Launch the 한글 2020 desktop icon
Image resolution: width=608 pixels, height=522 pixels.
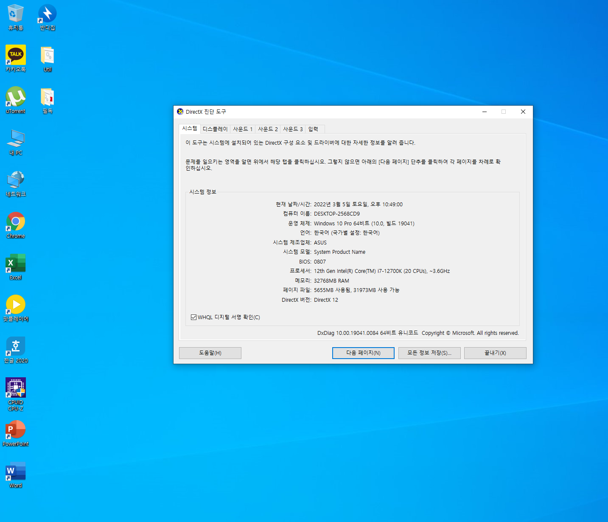[16, 350]
